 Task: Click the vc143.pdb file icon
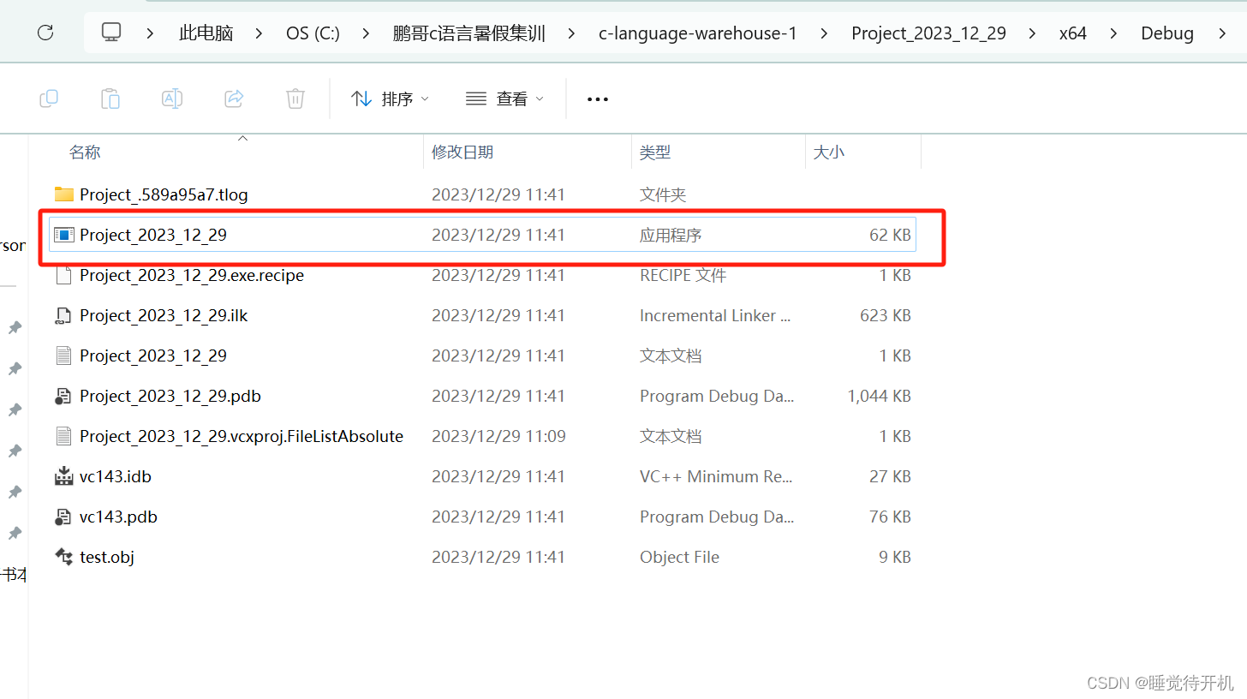63,517
